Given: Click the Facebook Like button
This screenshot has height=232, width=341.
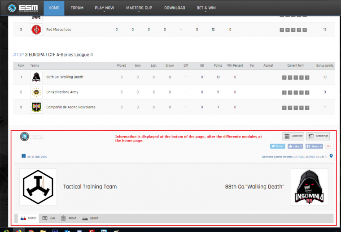Looking at the screenshot, I should pos(295,146).
